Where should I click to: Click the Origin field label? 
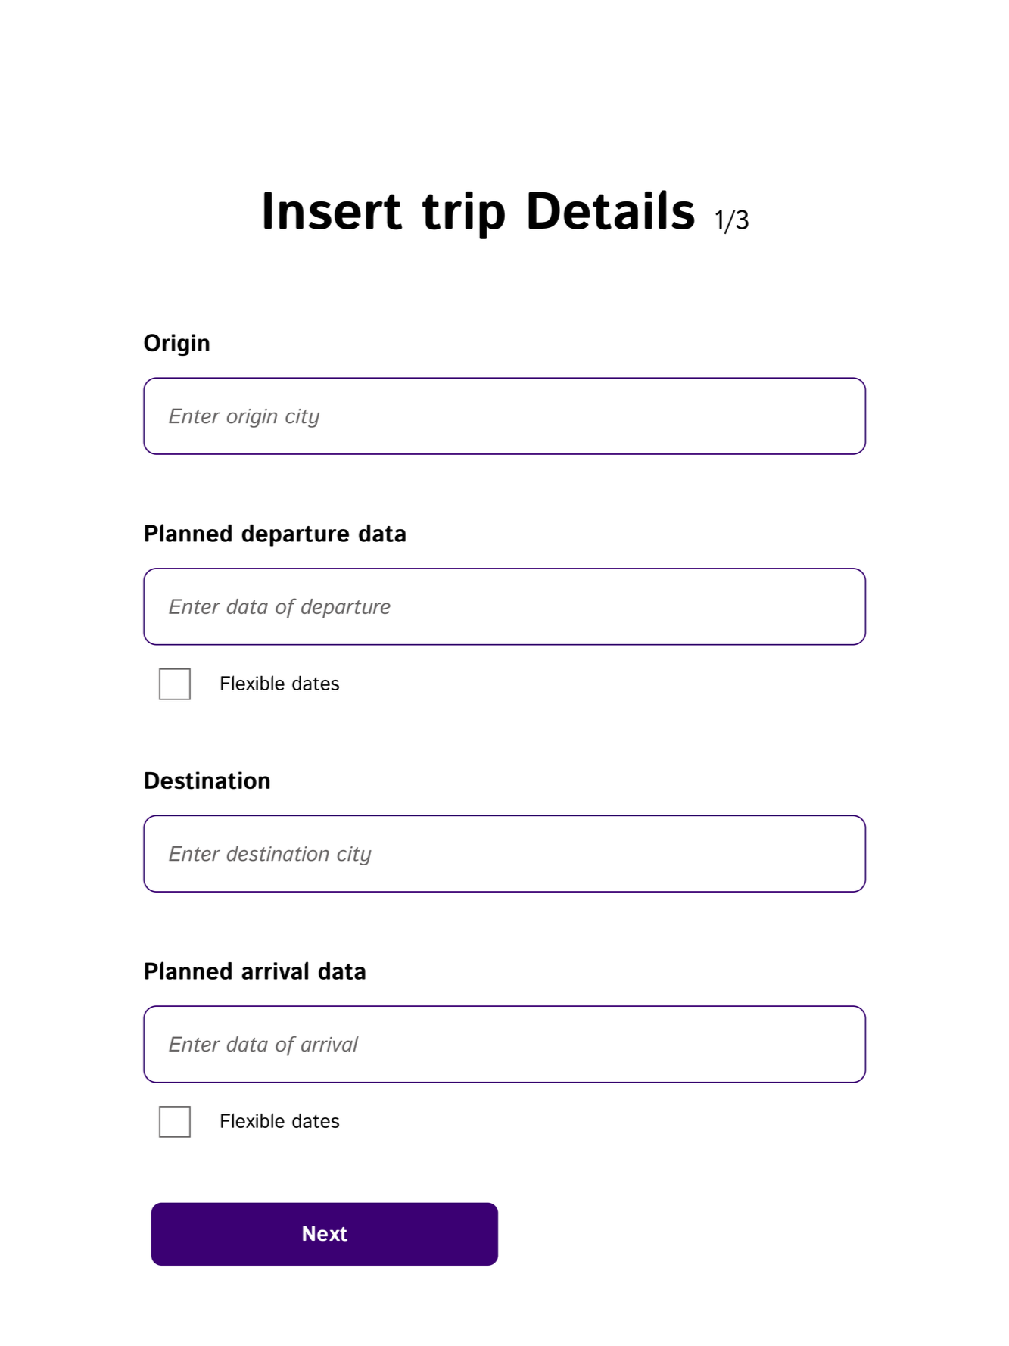(177, 344)
